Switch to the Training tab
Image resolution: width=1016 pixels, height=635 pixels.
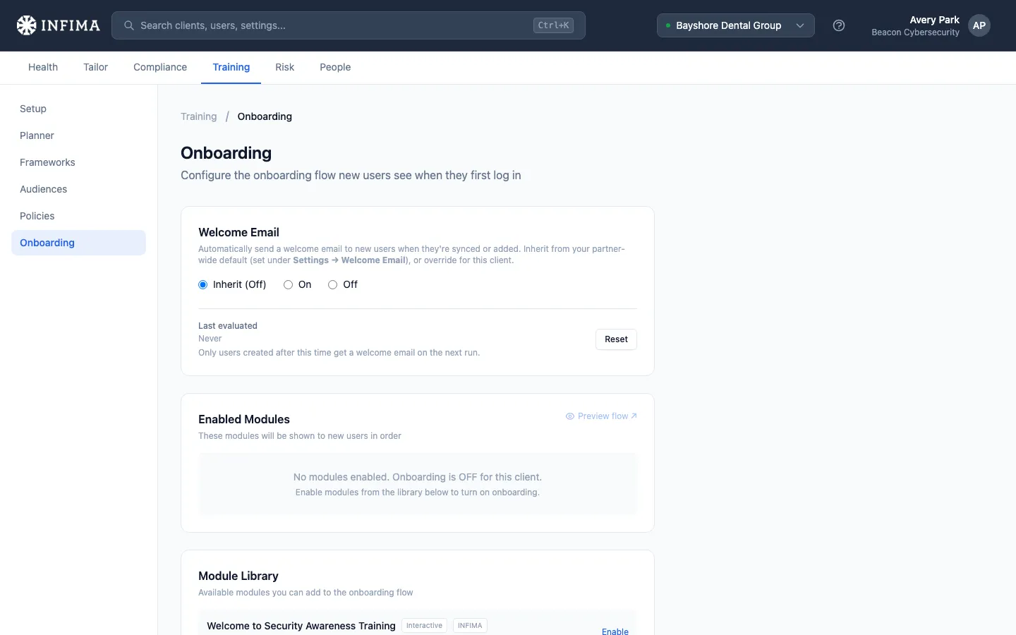(231, 67)
